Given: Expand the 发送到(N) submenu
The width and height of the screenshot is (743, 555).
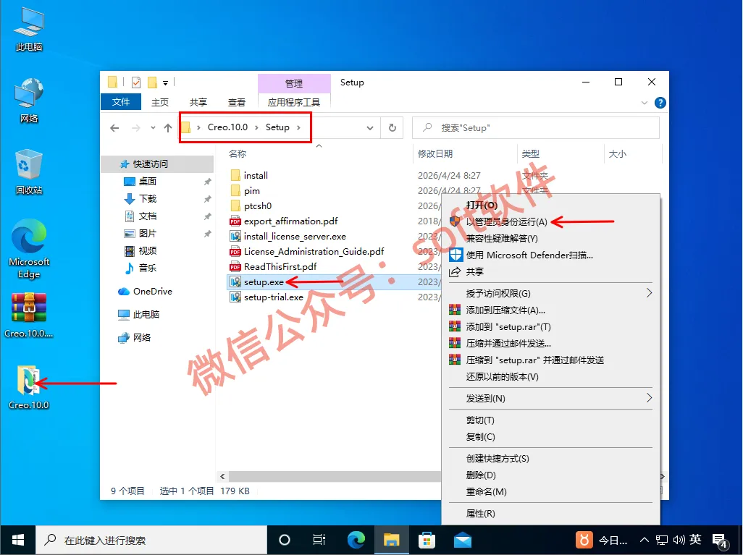Looking at the screenshot, I should 550,398.
